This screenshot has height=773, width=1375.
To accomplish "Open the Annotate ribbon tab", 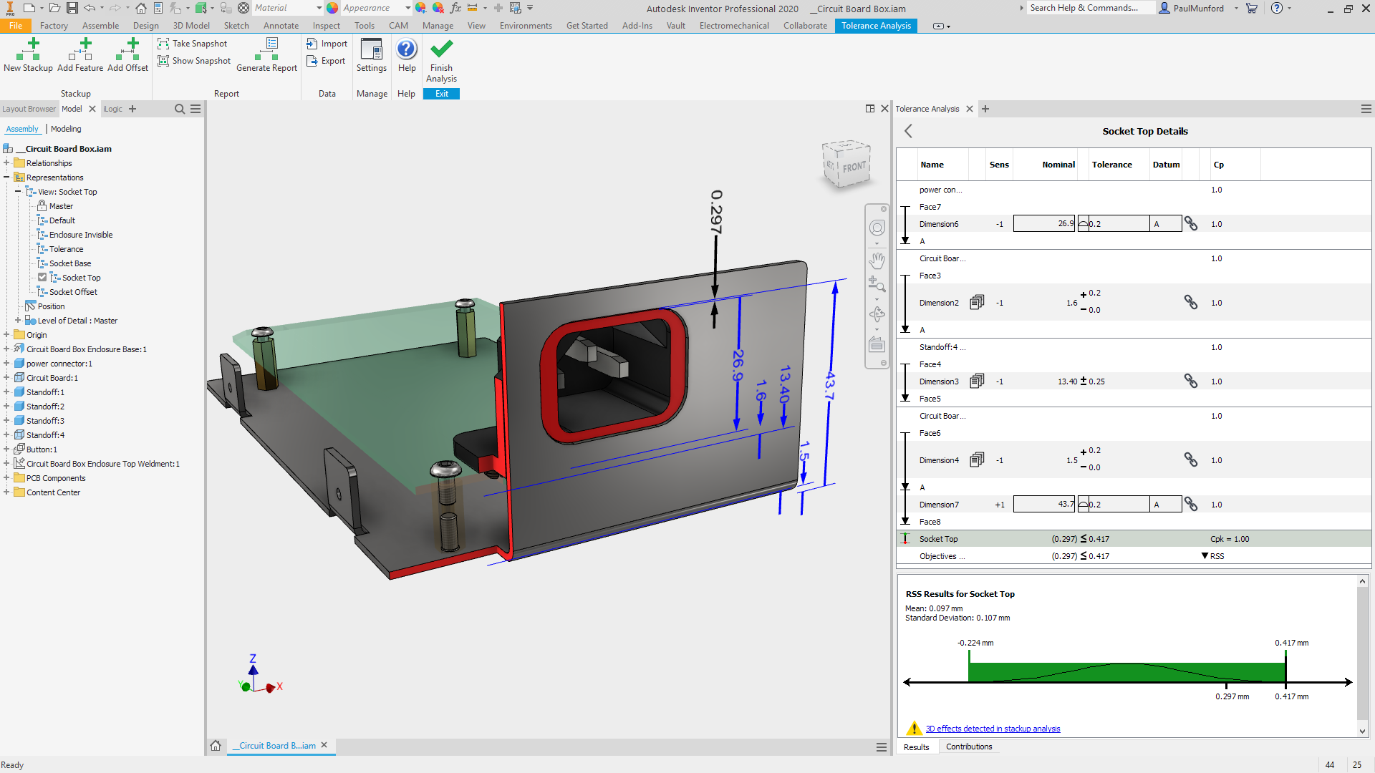I will [x=281, y=25].
